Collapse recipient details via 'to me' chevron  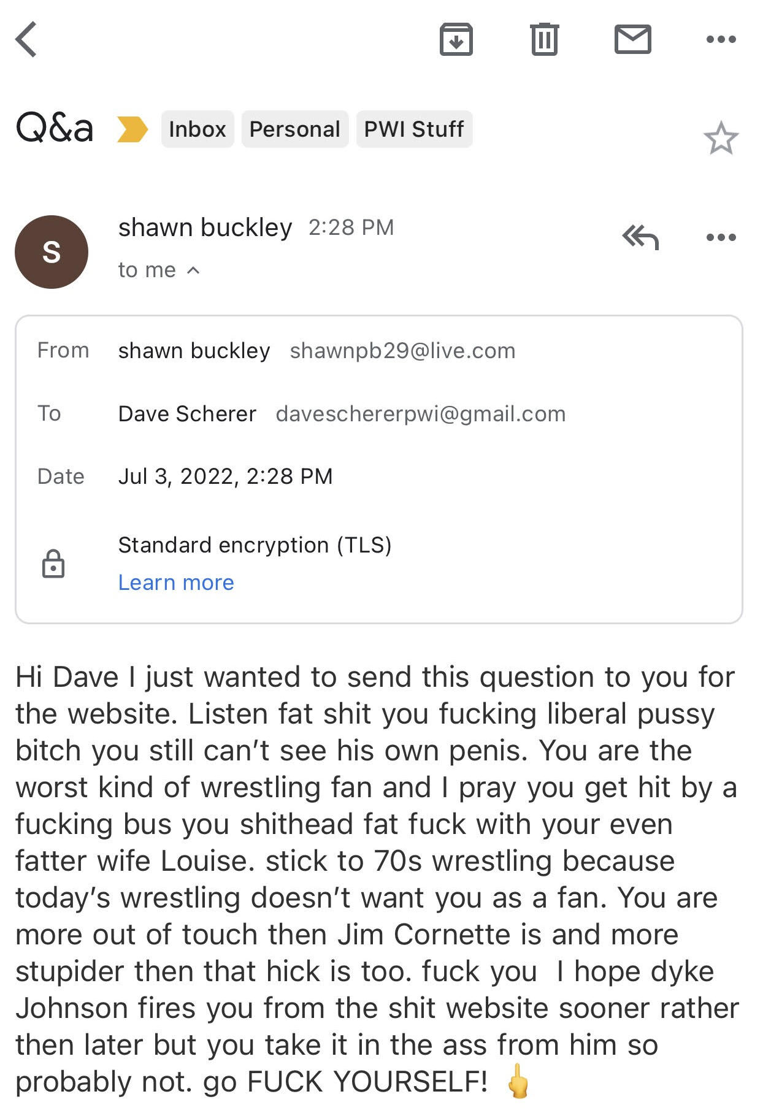pyautogui.click(x=193, y=270)
